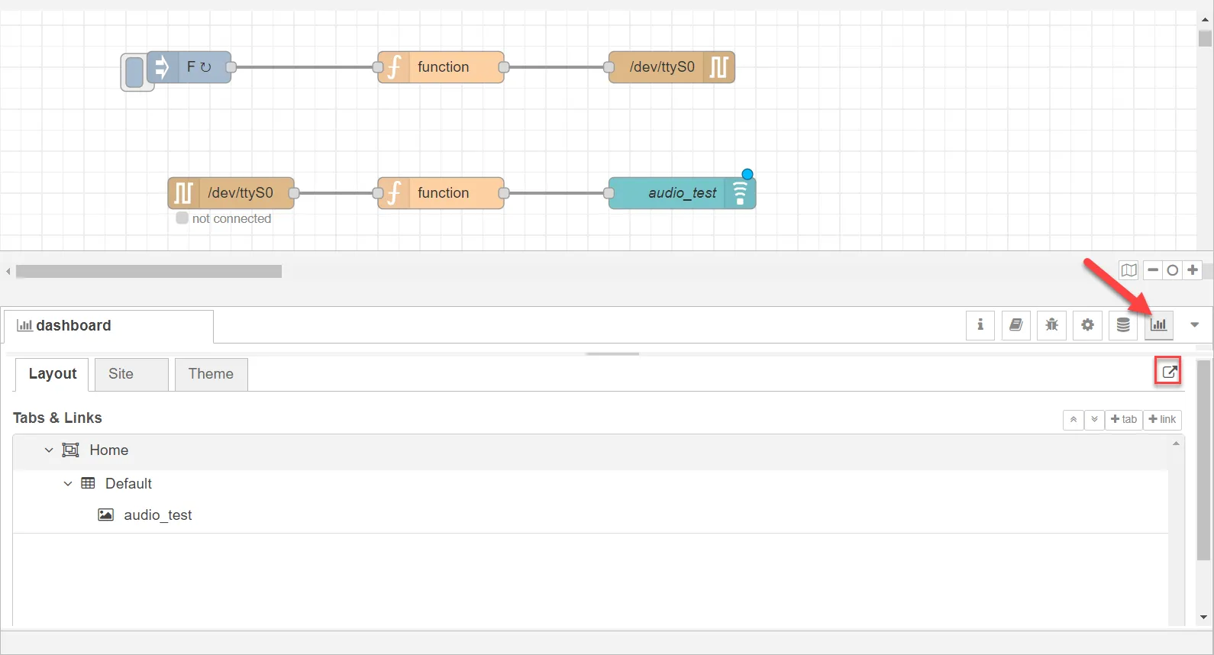Collapse the Default group chevron
Screen dimensions: 1214x655
coord(68,484)
